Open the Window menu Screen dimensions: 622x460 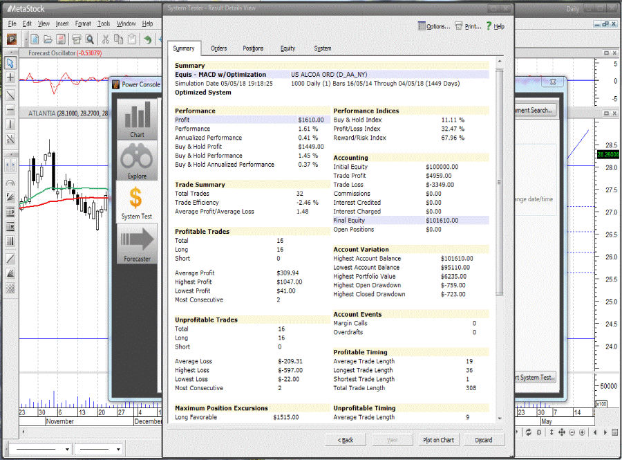[126, 24]
